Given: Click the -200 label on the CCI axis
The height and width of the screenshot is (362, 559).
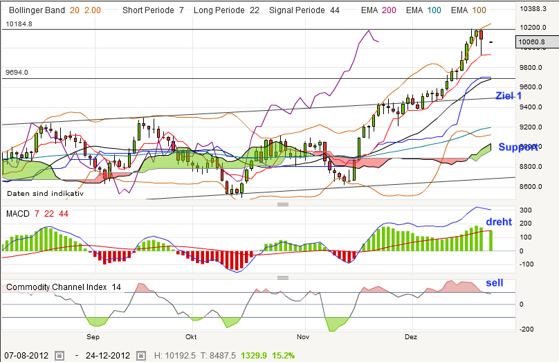Looking at the screenshot, I should point(526,329).
